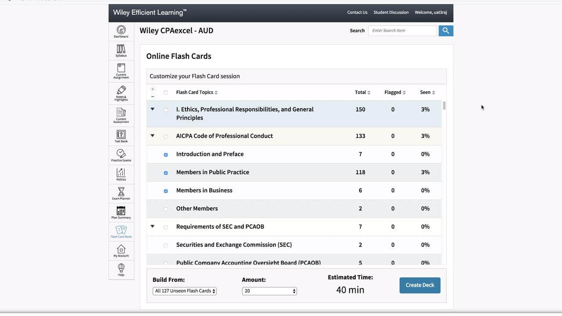Viewport: 562px width, 316px height.
Task: Toggle select-all checkbox in table header
Action: [166, 93]
